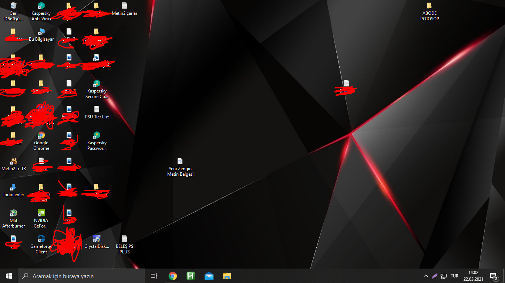Select the BELEŞ PS PLUS text file
This screenshot has width=505, height=283.
click(x=124, y=245)
